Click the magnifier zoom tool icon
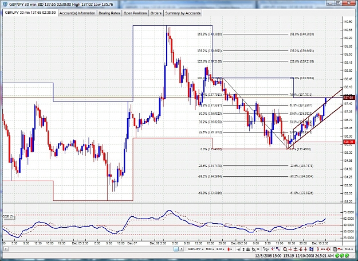This screenshot has height=261, width=358. [x=285, y=250]
